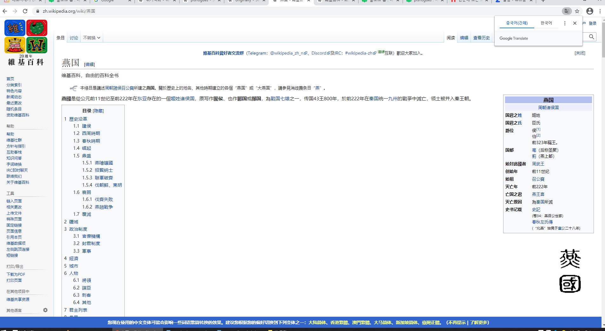Click the Wikipedia 20th anniversary logo
The width and height of the screenshot is (605, 331).
[x=26, y=42]
